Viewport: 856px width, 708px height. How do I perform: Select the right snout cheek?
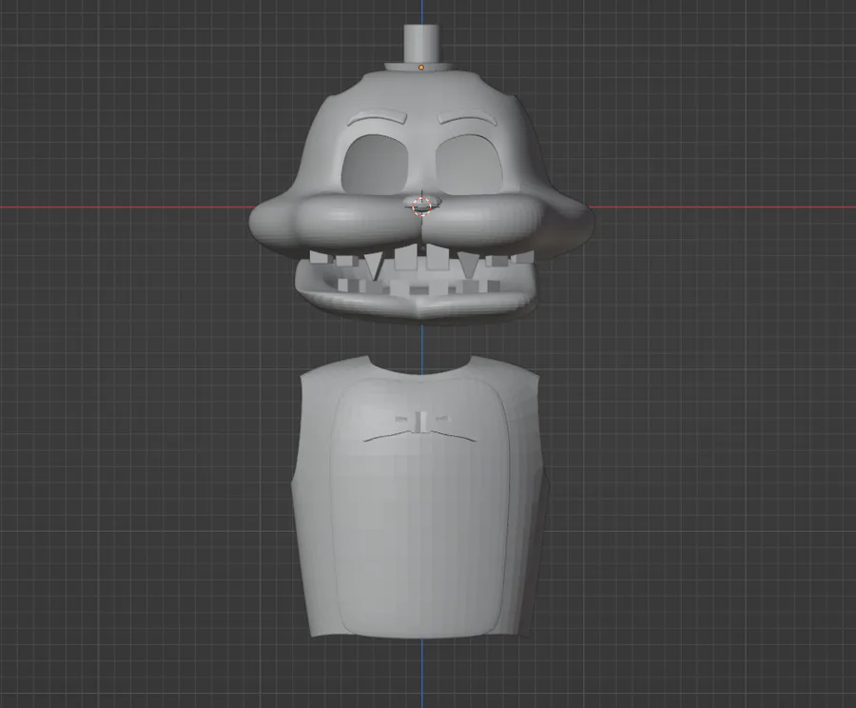pyautogui.click(x=483, y=220)
